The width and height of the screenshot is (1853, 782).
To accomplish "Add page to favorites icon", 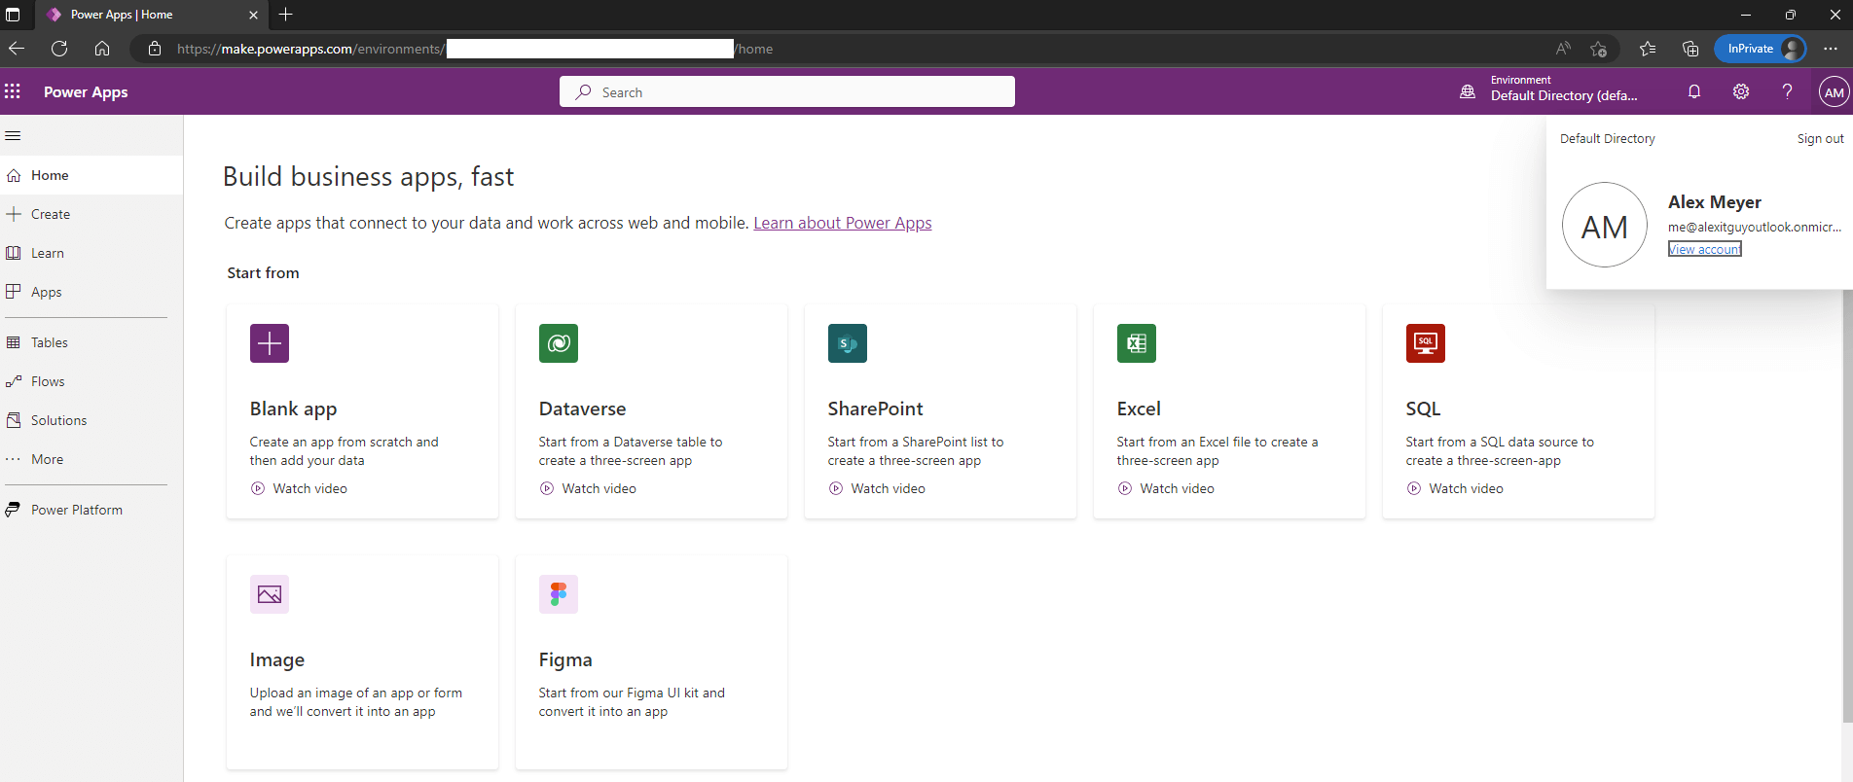I will [1598, 49].
